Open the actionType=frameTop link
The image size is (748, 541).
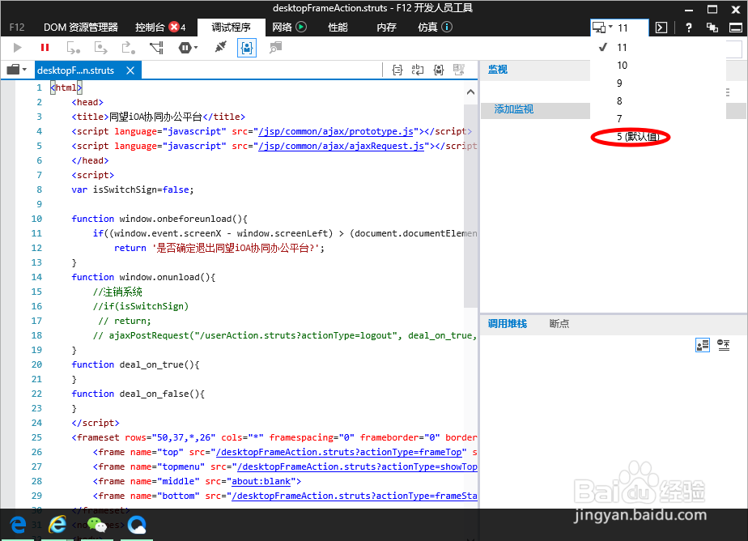click(x=338, y=452)
